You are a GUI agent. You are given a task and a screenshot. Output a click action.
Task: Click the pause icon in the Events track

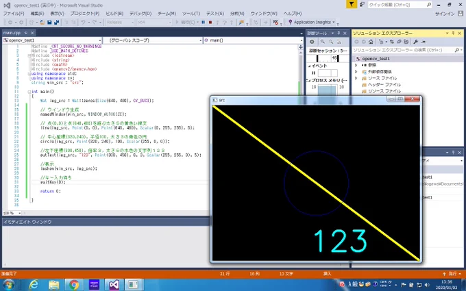313,73
